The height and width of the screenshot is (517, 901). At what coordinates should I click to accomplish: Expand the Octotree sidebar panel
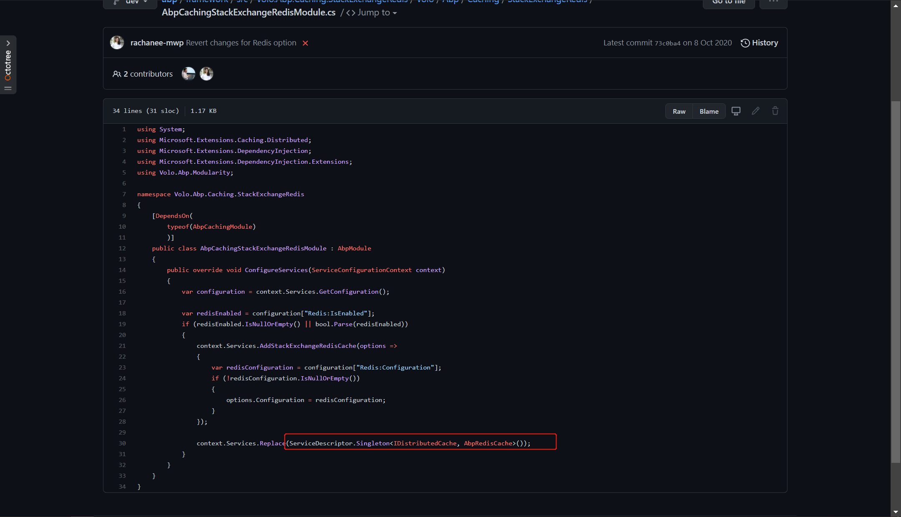point(8,43)
